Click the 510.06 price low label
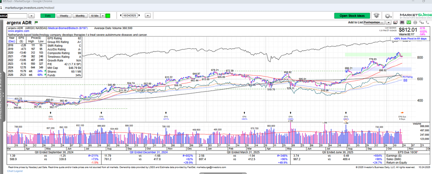The height and width of the screenshot is (174, 432). 325,90
